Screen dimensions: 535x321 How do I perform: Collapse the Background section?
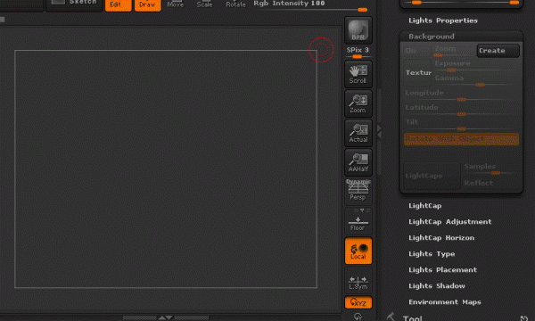click(x=432, y=37)
